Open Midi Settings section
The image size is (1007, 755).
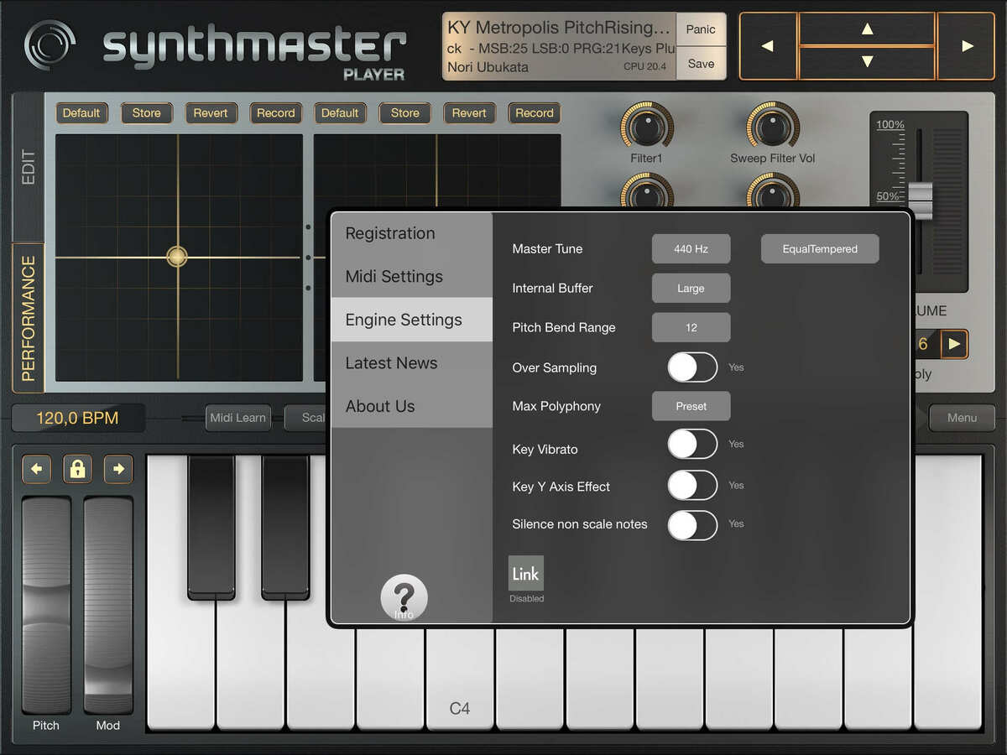pos(411,276)
